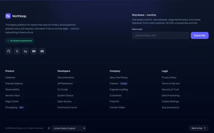
Task: Go to API Reference
Action: (x=65, y=83)
